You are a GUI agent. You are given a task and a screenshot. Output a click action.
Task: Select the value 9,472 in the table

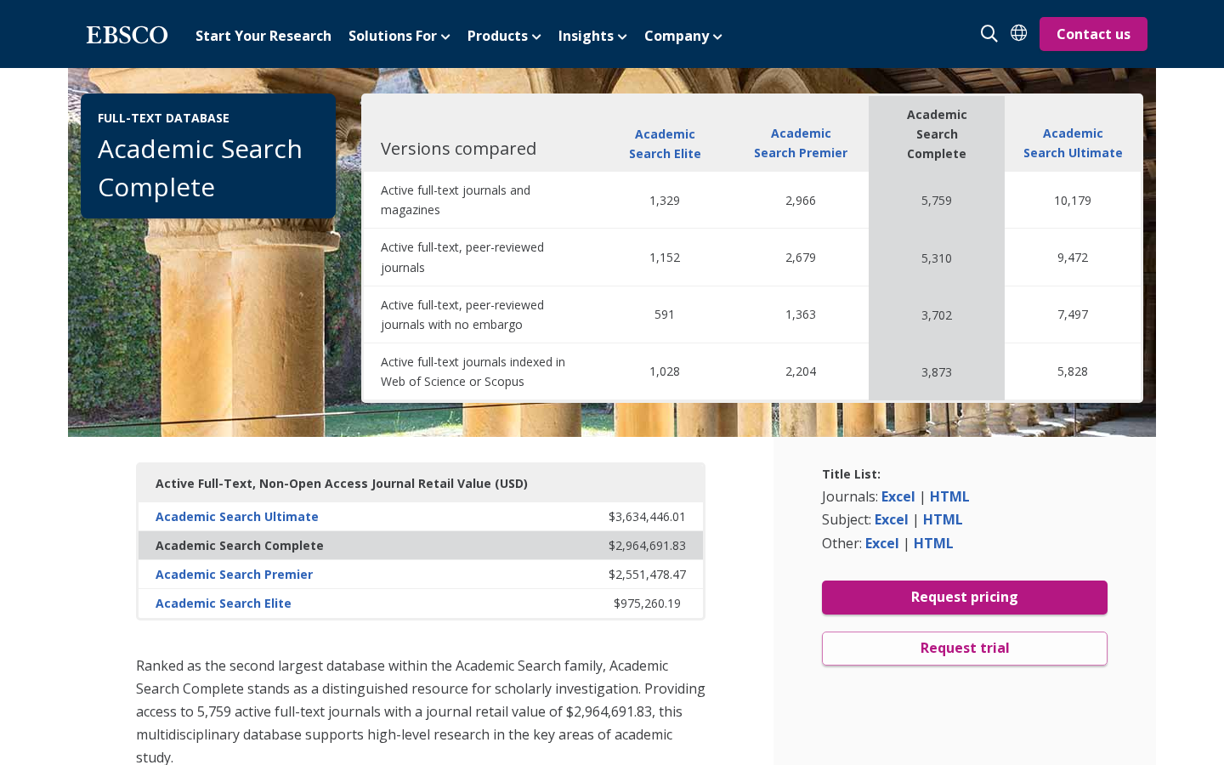pos(1073,258)
